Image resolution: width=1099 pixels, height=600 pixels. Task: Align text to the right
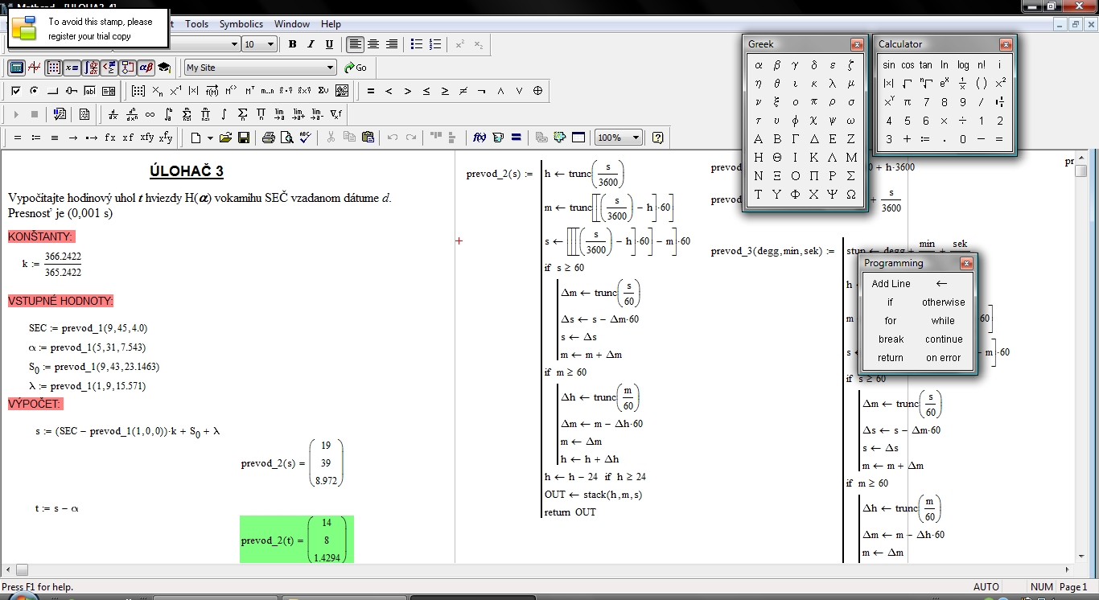(392, 44)
